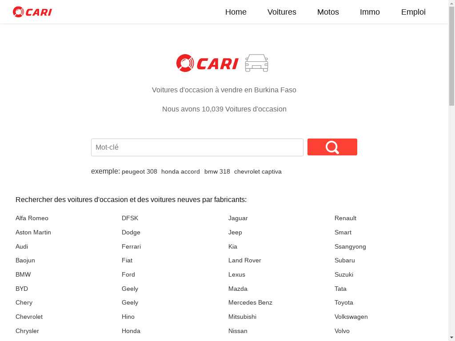Click the vertical scrollbar thumb
The width and height of the screenshot is (455, 341).
click(452, 56)
